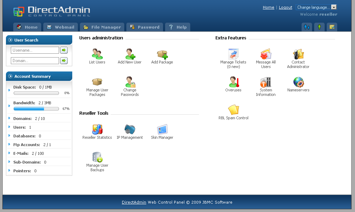Submit the Username search with green arrow

(x=64, y=50)
